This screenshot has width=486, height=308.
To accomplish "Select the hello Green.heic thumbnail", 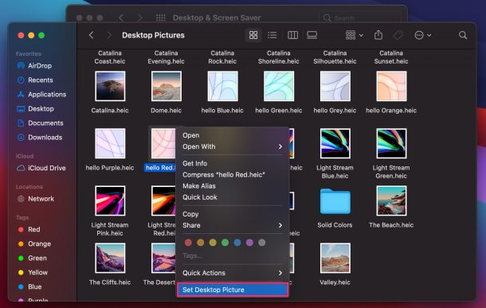I will 279,86.
